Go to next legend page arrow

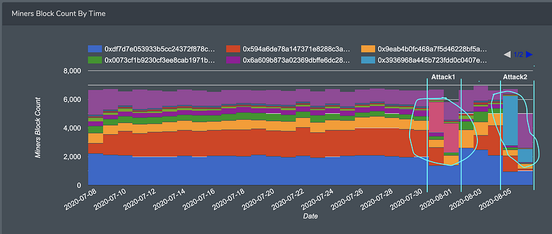pos(529,55)
